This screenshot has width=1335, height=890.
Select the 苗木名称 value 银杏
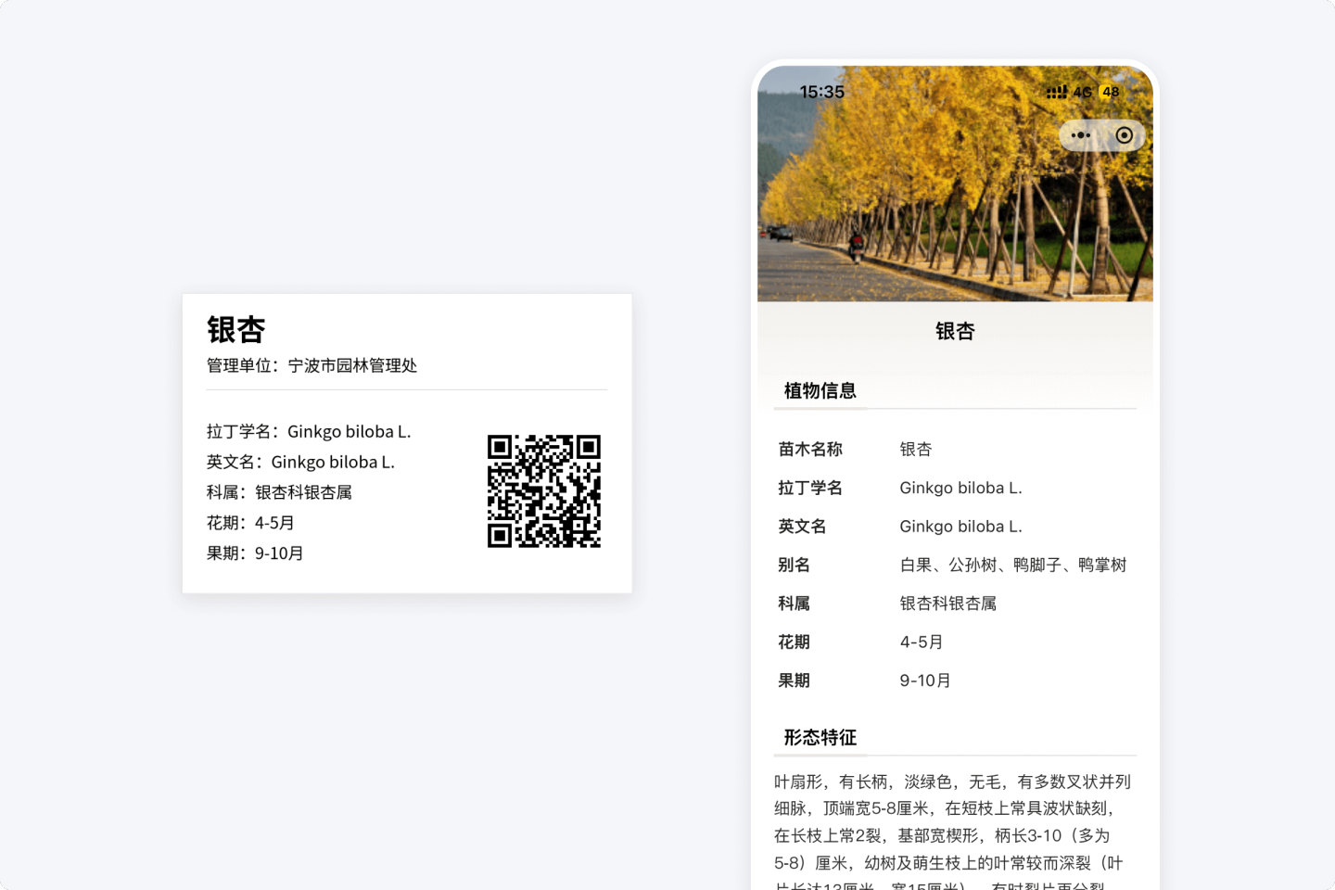click(916, 449)
